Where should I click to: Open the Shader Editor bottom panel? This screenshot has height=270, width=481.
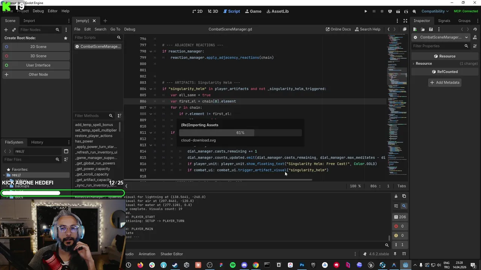172,254
